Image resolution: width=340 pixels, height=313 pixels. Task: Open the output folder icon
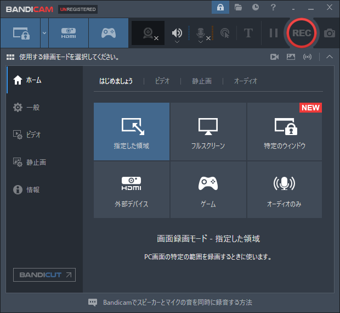pyautogui.click(x=238, y=7)
